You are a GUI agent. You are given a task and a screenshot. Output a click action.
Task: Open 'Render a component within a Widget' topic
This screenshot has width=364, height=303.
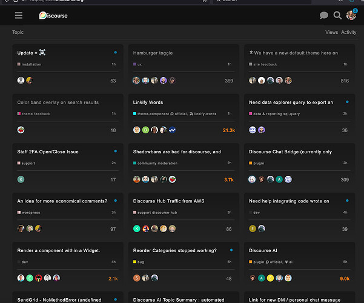tap(59, 251)
